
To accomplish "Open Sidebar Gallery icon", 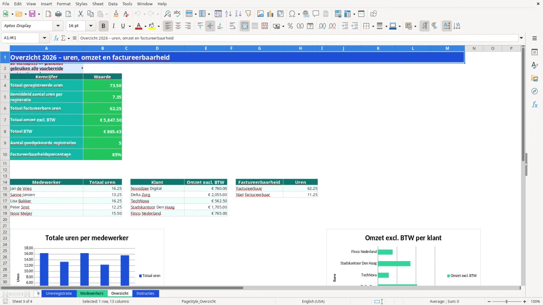I will tap(534, 78).
